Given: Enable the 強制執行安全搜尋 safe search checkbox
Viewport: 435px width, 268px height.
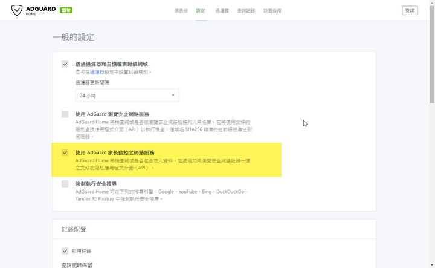Looking at the screenshot, I should click(x=65, y=183).
